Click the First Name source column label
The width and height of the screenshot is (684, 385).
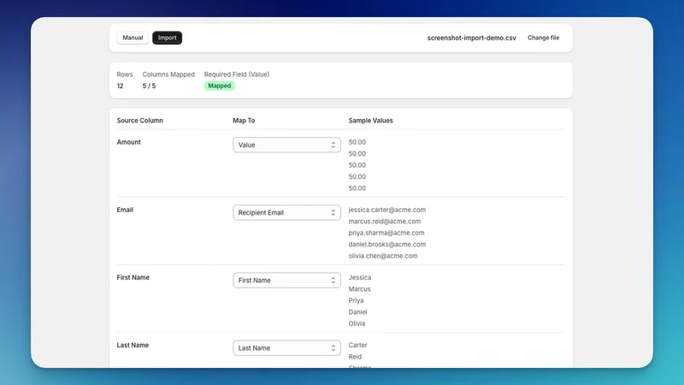pos(133,277)
